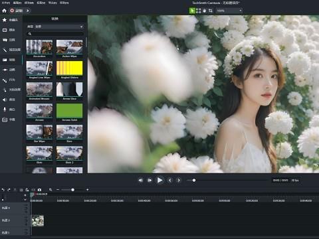Zoom out the timeline with minus button
This screenshot has width=319, height=239.
pos(58,190)
